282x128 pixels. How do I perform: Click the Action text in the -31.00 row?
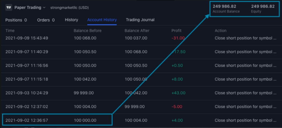pos(246,38)
